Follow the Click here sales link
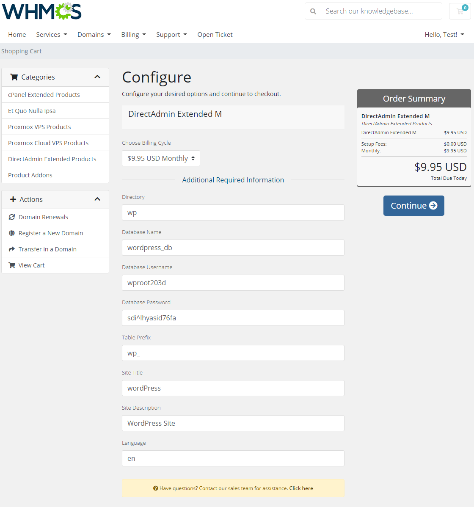This screenshot has height=507, width=474. (301, 488)
